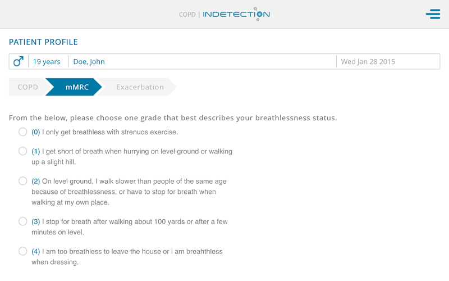Click the male gender symbol icon
The width and height of the screenshot is (449, 281).
[19, 61]
